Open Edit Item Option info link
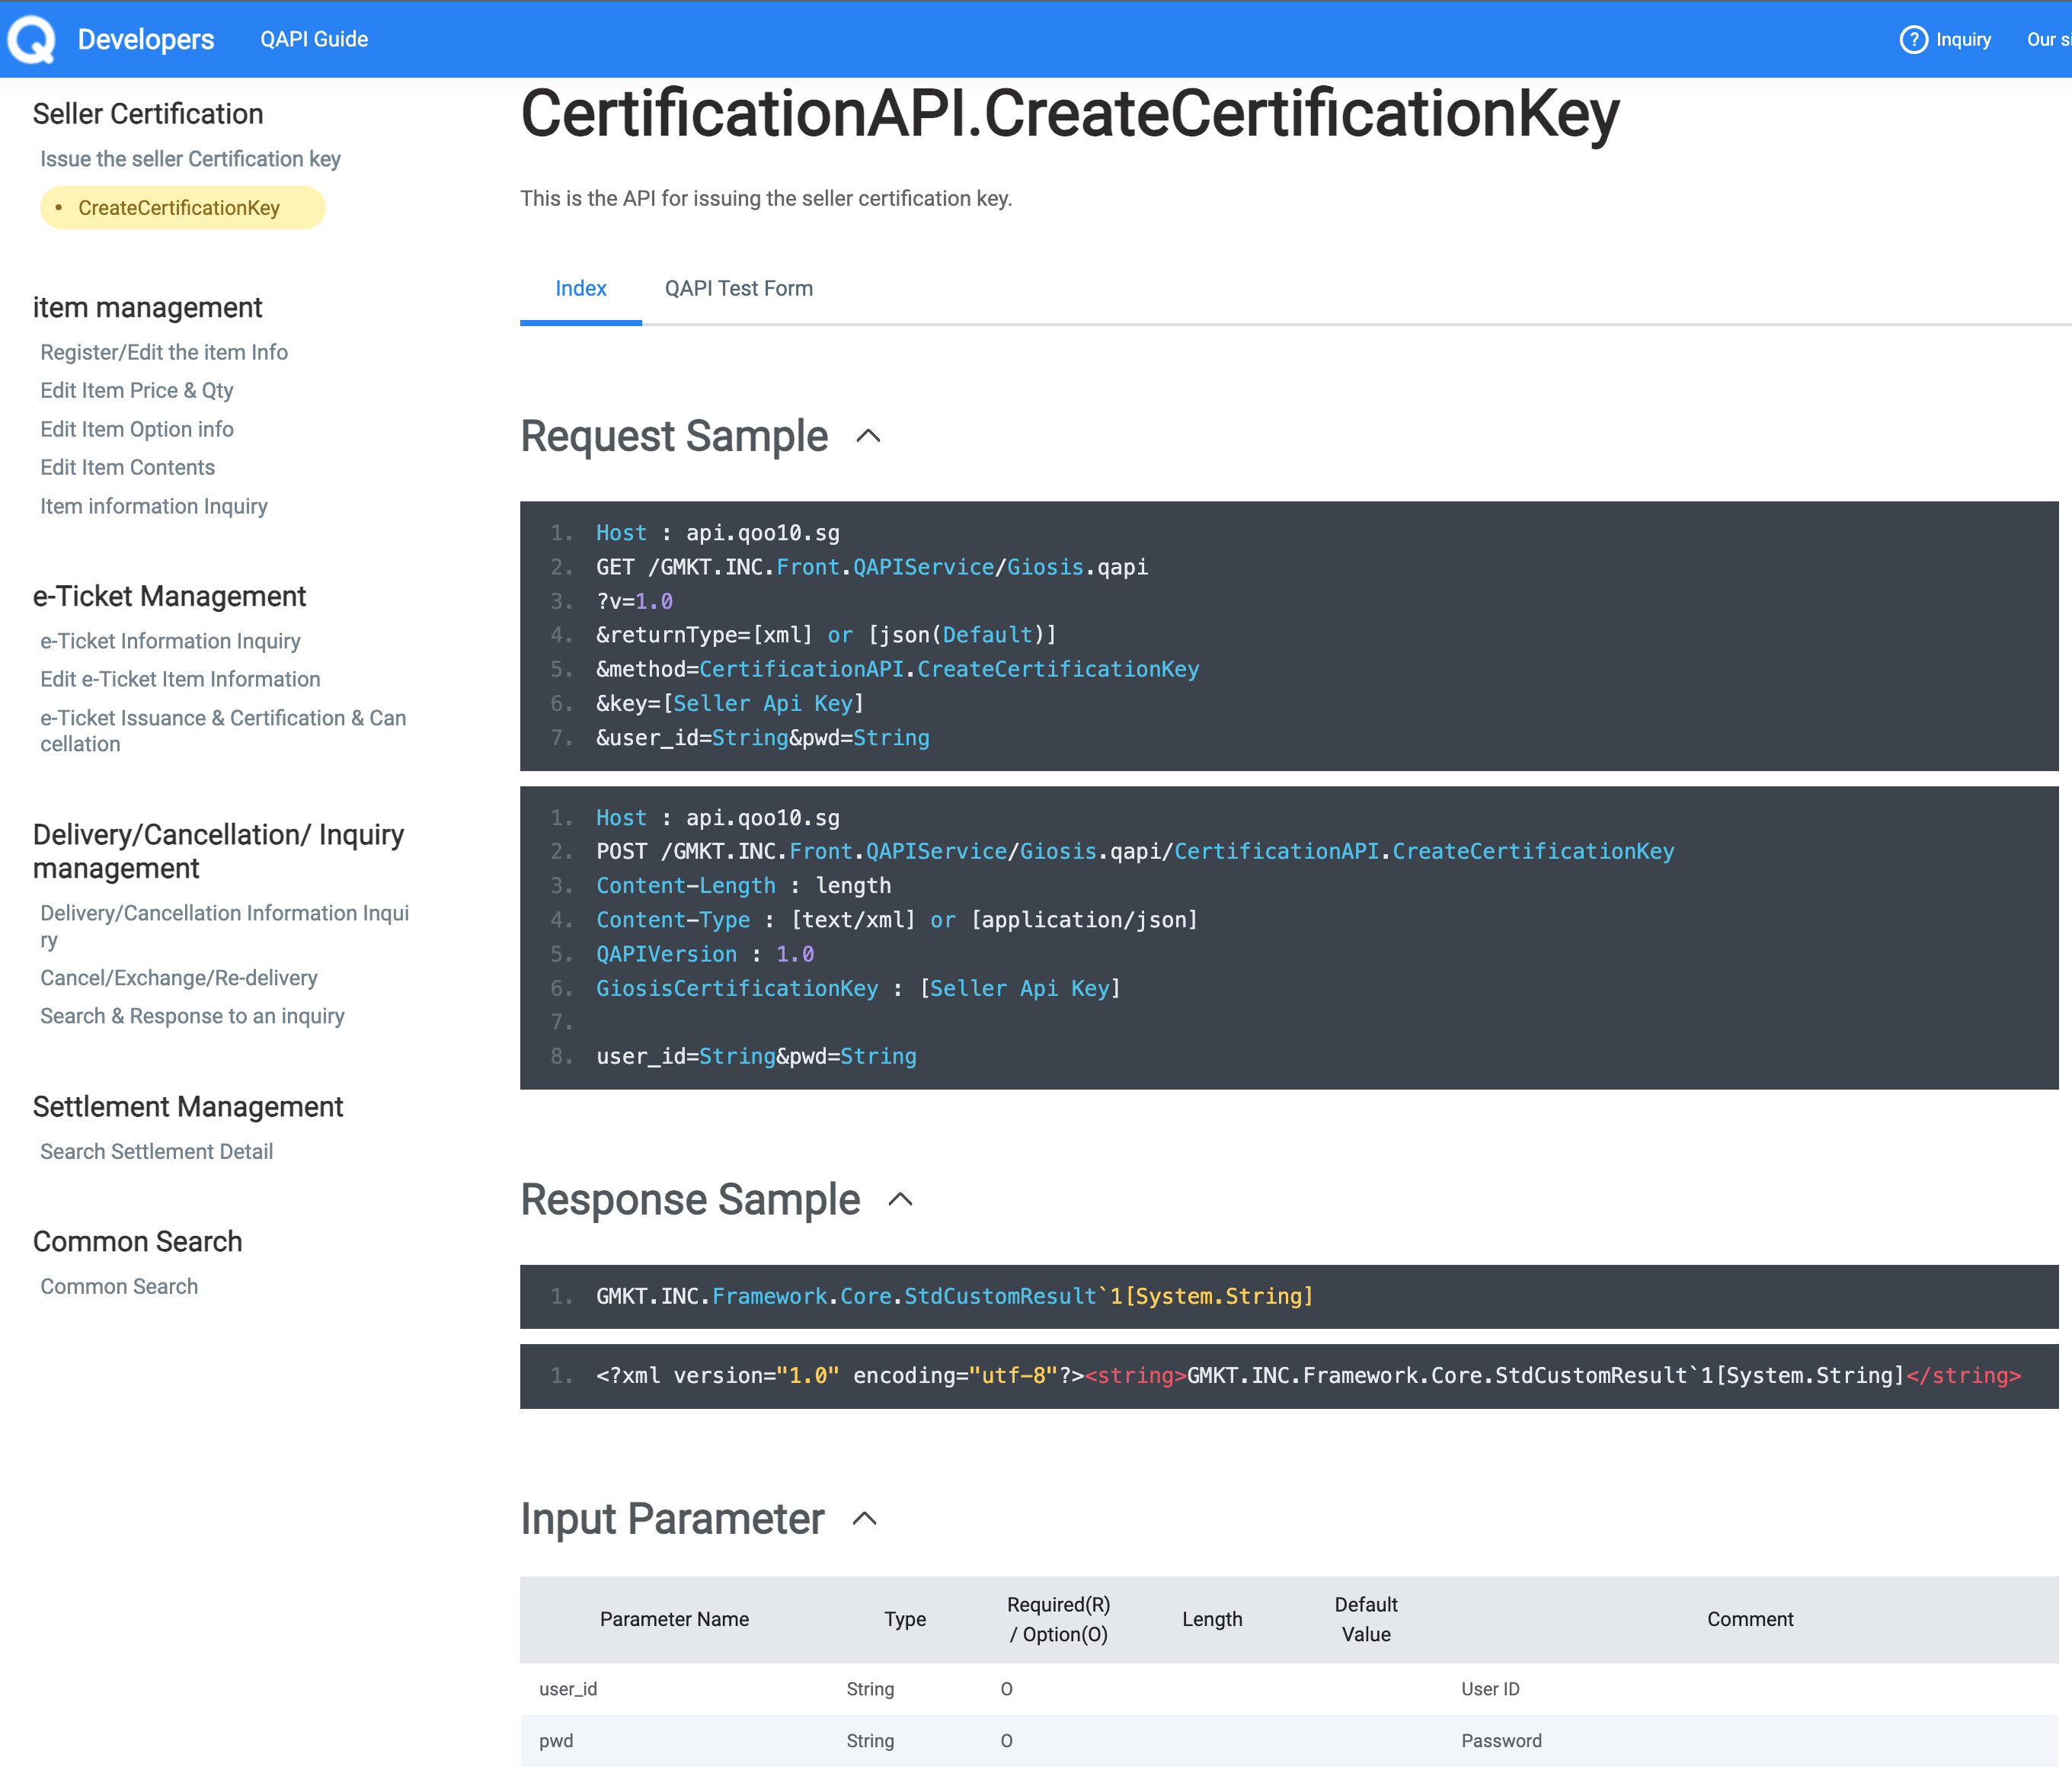This screenshot has width=2072, height=1783. 137,429
